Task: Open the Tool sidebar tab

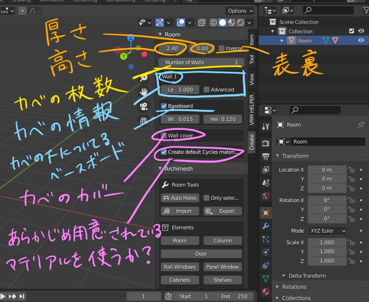Action: pos(252,59)
